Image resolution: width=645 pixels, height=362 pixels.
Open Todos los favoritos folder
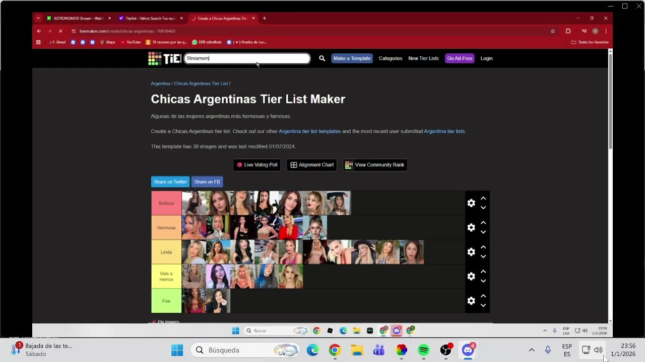coord(590,42)
